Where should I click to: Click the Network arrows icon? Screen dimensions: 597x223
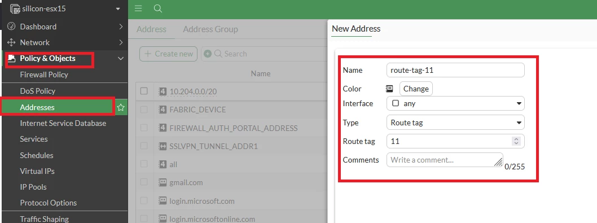[x=11, y=42]
